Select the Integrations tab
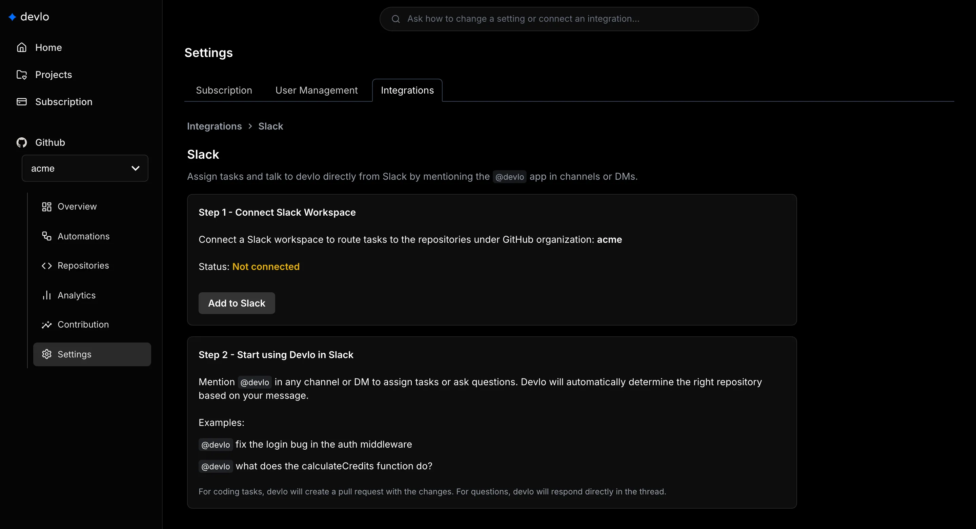 (407, 90)
